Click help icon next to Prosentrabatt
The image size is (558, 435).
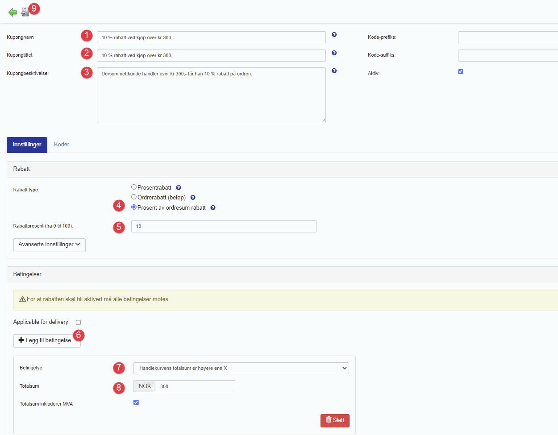click(179, 188)
